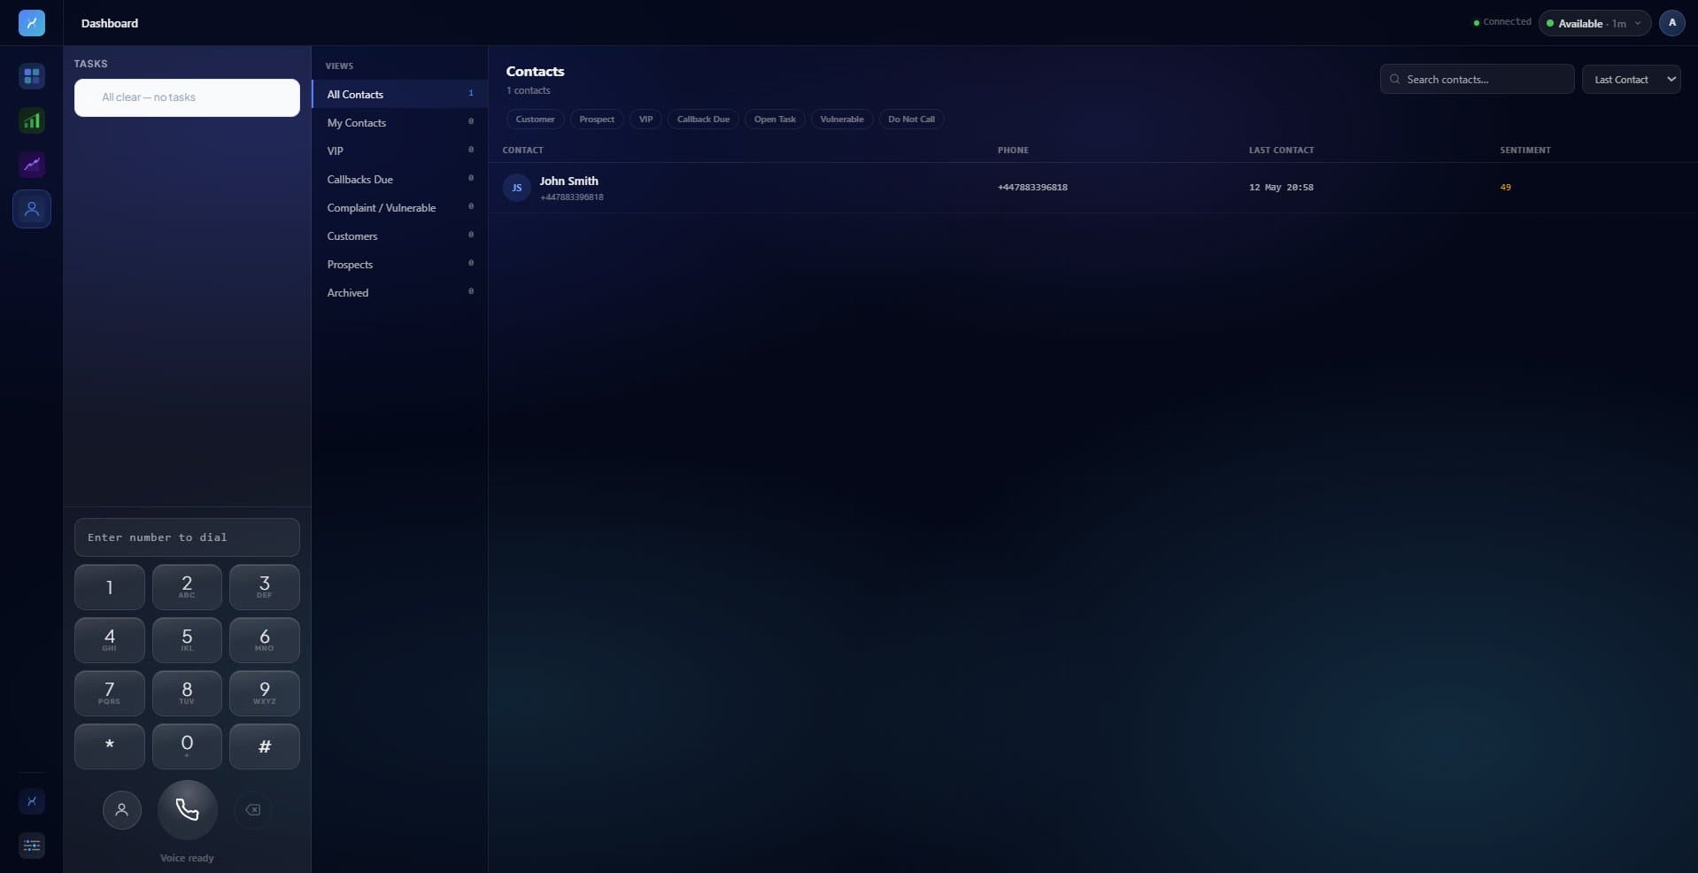Viewport: 1698px width, 873px height.
Task: Toggle the Vulnerable filter chip
Action: pos(842,120)
